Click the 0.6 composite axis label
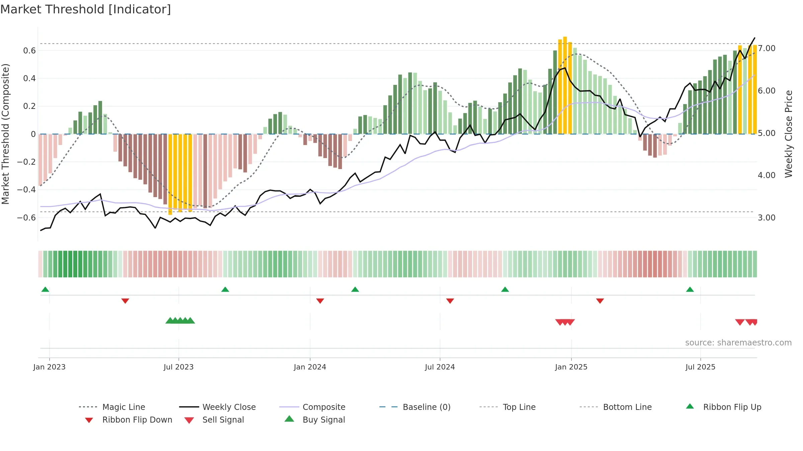The width and height of the screenshot is (803, 451). point(29,51)
